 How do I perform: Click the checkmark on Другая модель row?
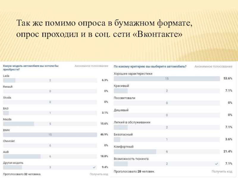94,167
